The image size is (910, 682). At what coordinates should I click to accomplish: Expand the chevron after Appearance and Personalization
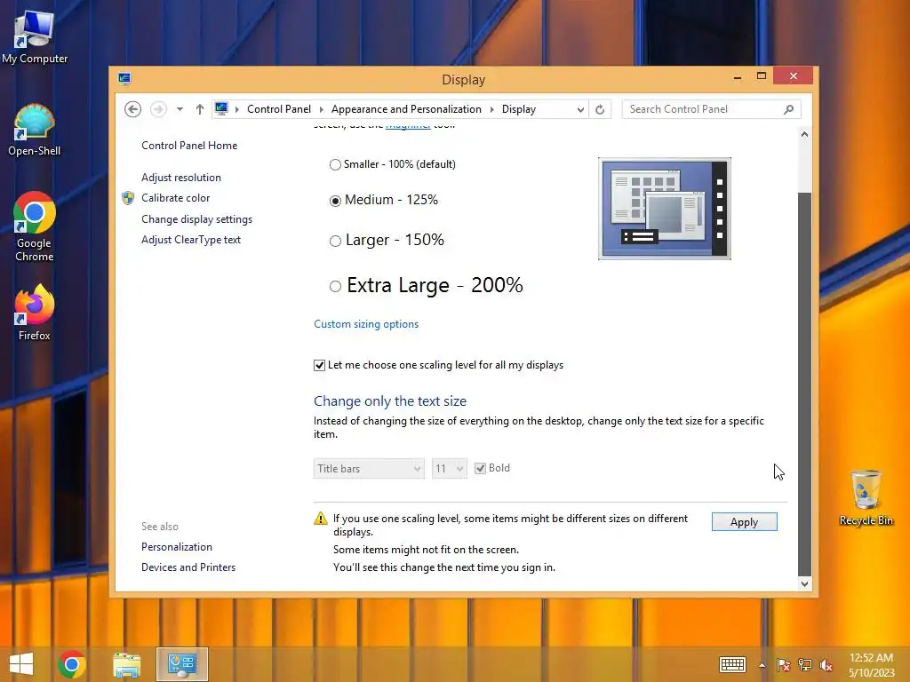pyautogui.click(x=491, y=109)
